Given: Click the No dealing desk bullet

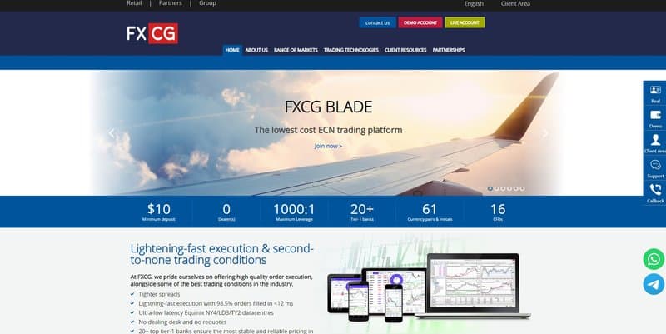Looking at the screenshot, I should point(182,322).
